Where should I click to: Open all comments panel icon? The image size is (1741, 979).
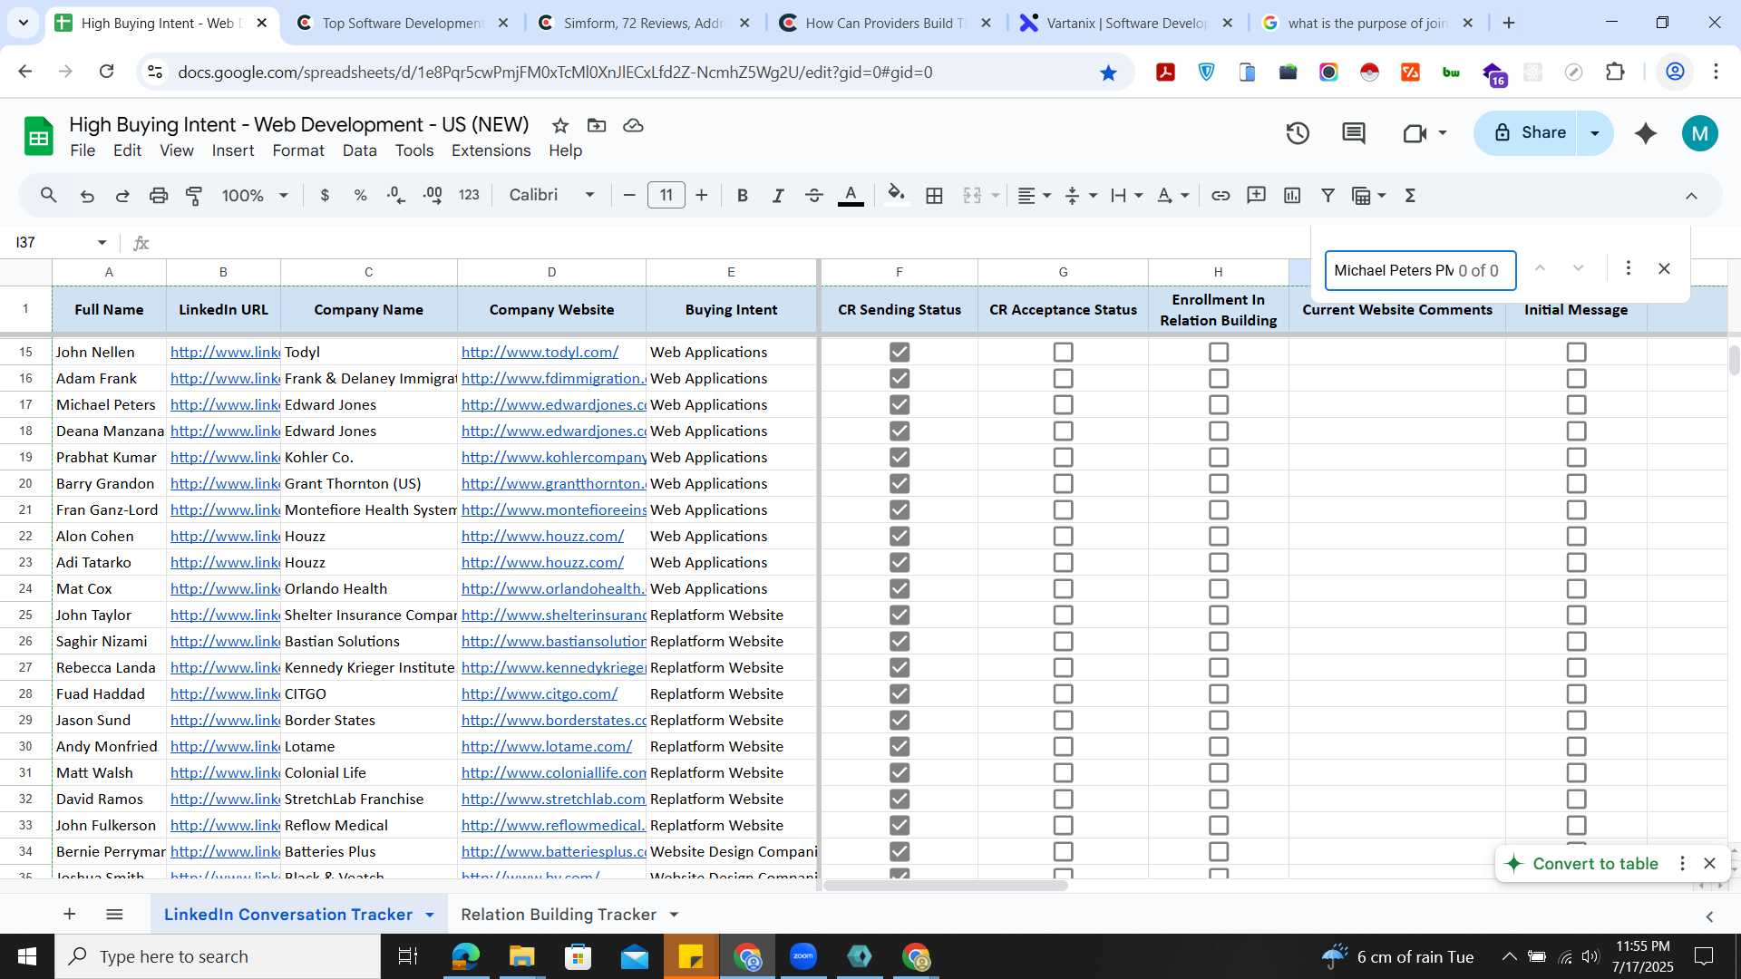[x=1354, y=134]
